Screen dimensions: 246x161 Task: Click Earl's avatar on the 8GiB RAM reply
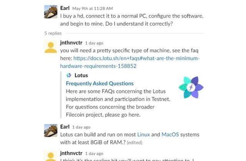tap(51, 130)
